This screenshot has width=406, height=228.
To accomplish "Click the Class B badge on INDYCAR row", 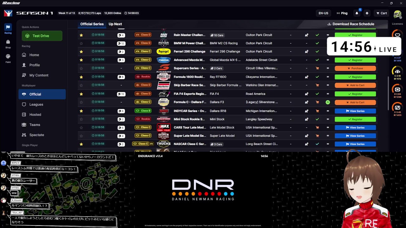I will pos(143,111).
